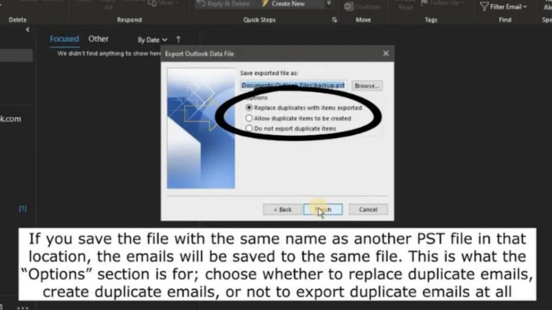Select Do not export duplicate items
The height and width of the screenshot is (310, 552).
click(x=249, y=128)
